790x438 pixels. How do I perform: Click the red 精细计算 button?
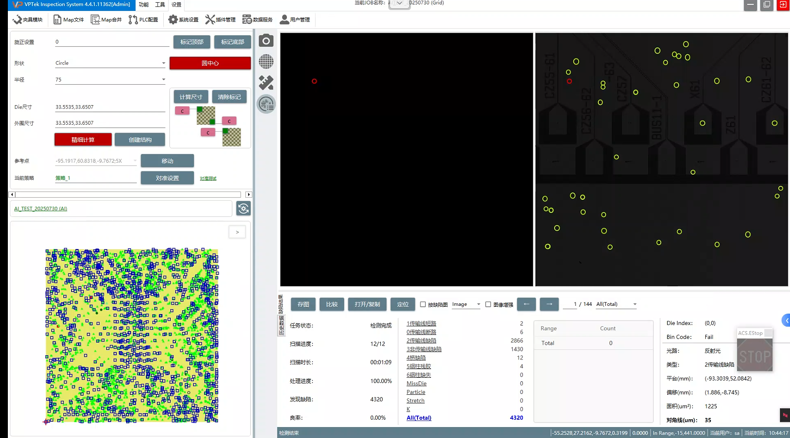point(83,140)
